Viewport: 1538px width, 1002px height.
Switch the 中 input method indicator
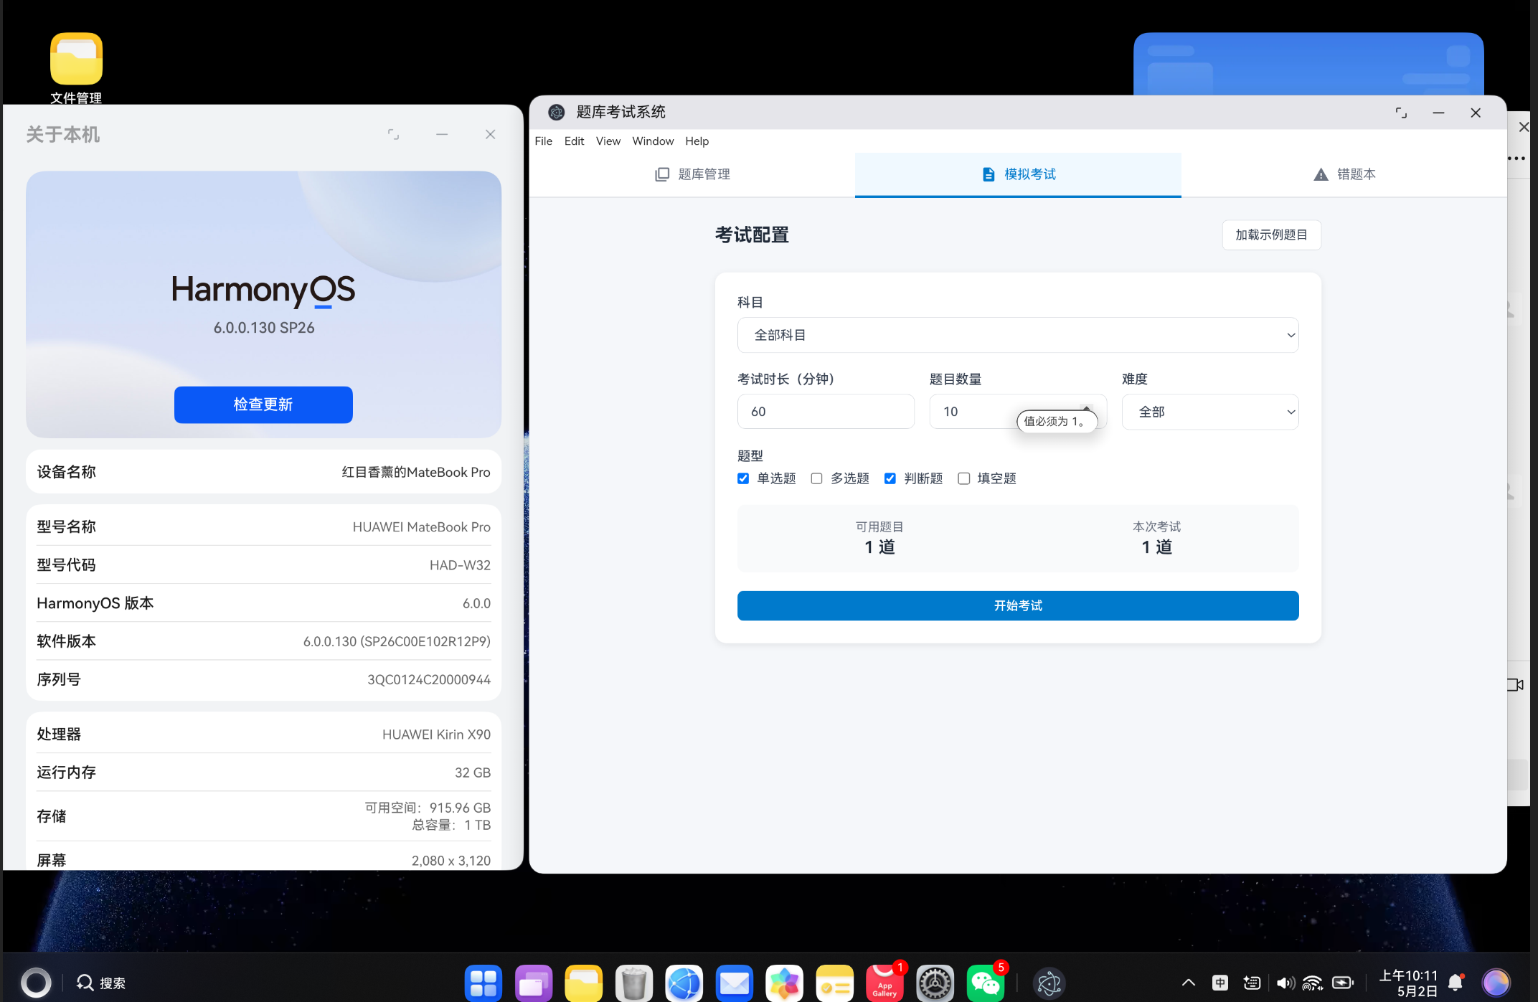point(1220,983)
